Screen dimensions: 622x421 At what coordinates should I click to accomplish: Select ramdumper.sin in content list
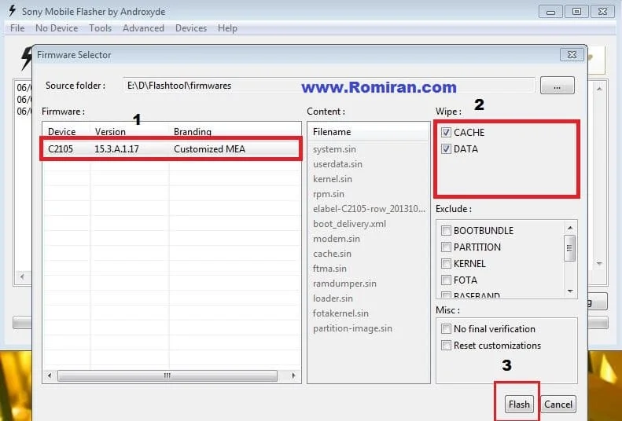coord(344,284)
